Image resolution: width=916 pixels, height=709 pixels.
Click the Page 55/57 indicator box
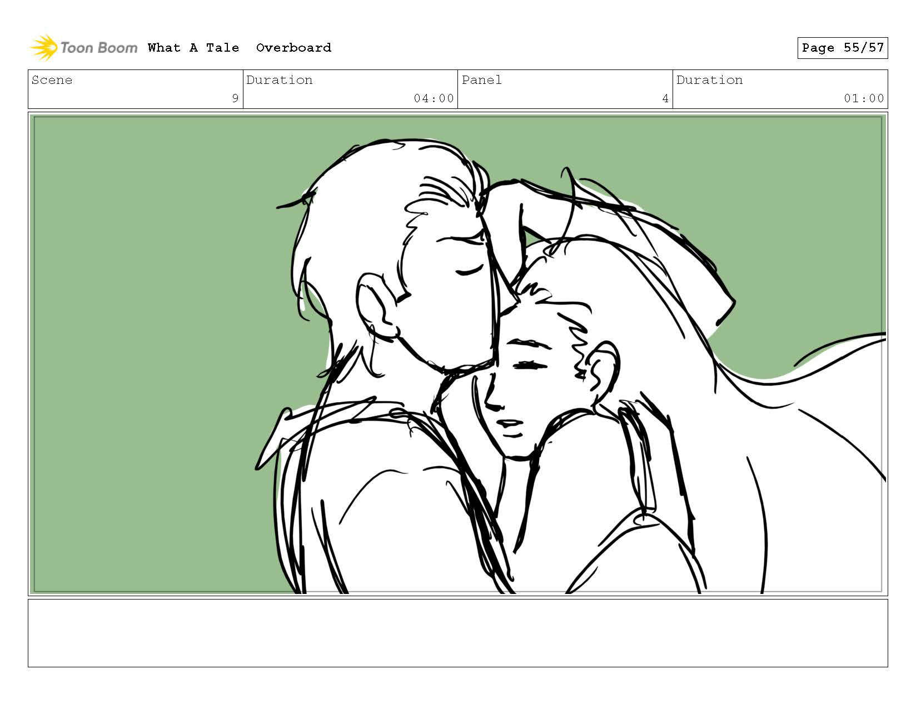click(842, 48)
